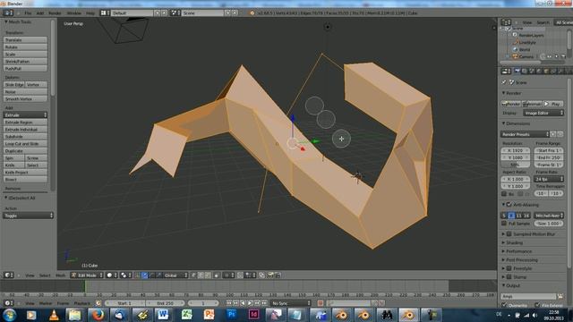Enable the Freestyle checkbox
This screenshot has width=573, height=322.
[x=509, y=268]
